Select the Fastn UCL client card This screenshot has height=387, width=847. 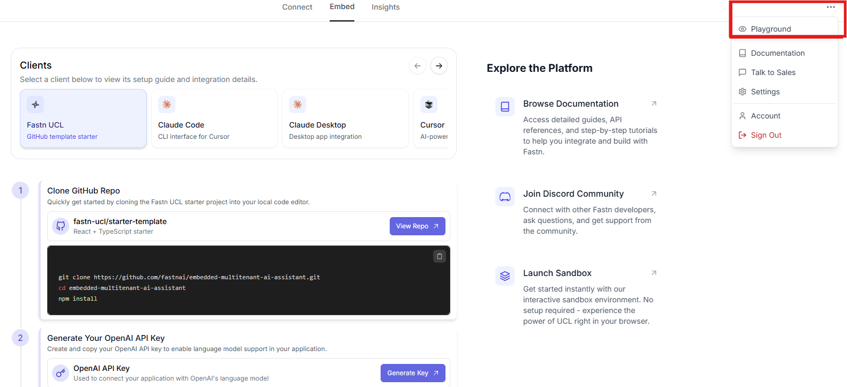point(83,118)
